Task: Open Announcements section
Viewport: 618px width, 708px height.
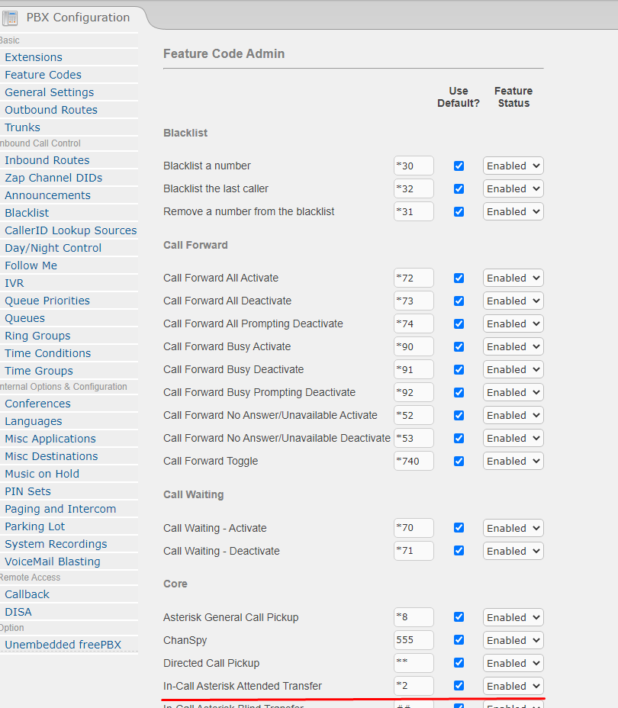Action: coord(47,195)
